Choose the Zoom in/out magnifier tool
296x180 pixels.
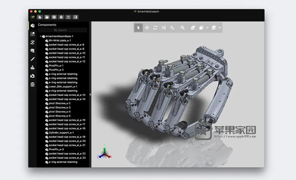pyautogui.click(x=164, y=28)
